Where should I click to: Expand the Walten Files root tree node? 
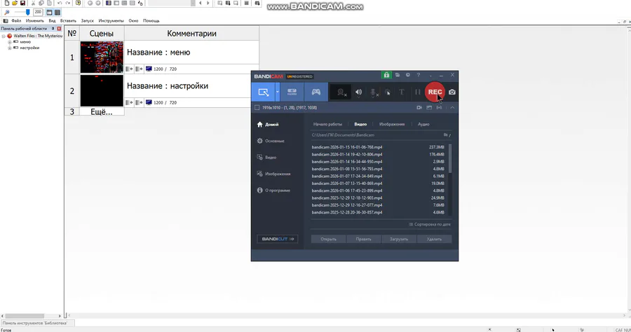tap(4, 36)
